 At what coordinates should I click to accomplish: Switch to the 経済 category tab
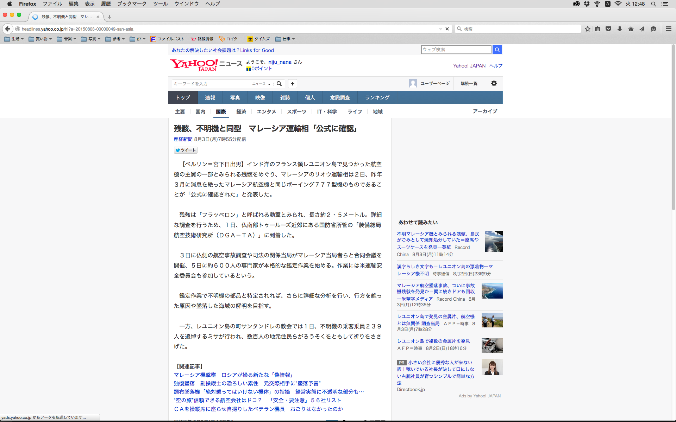pyautogui.click(x=241, y=111)
